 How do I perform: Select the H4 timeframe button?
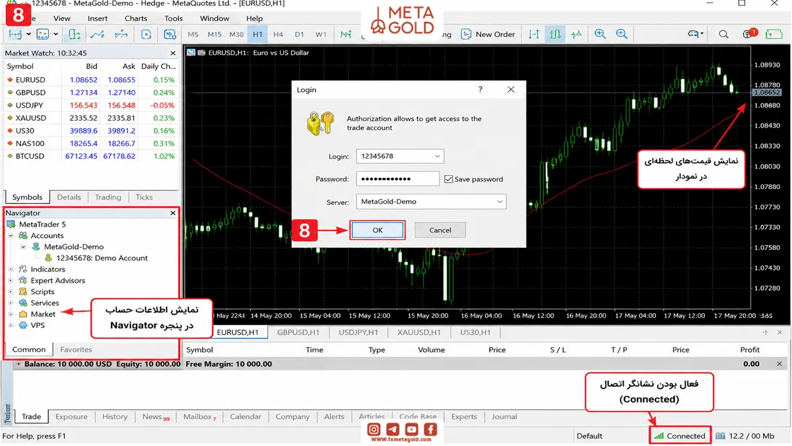279,34
